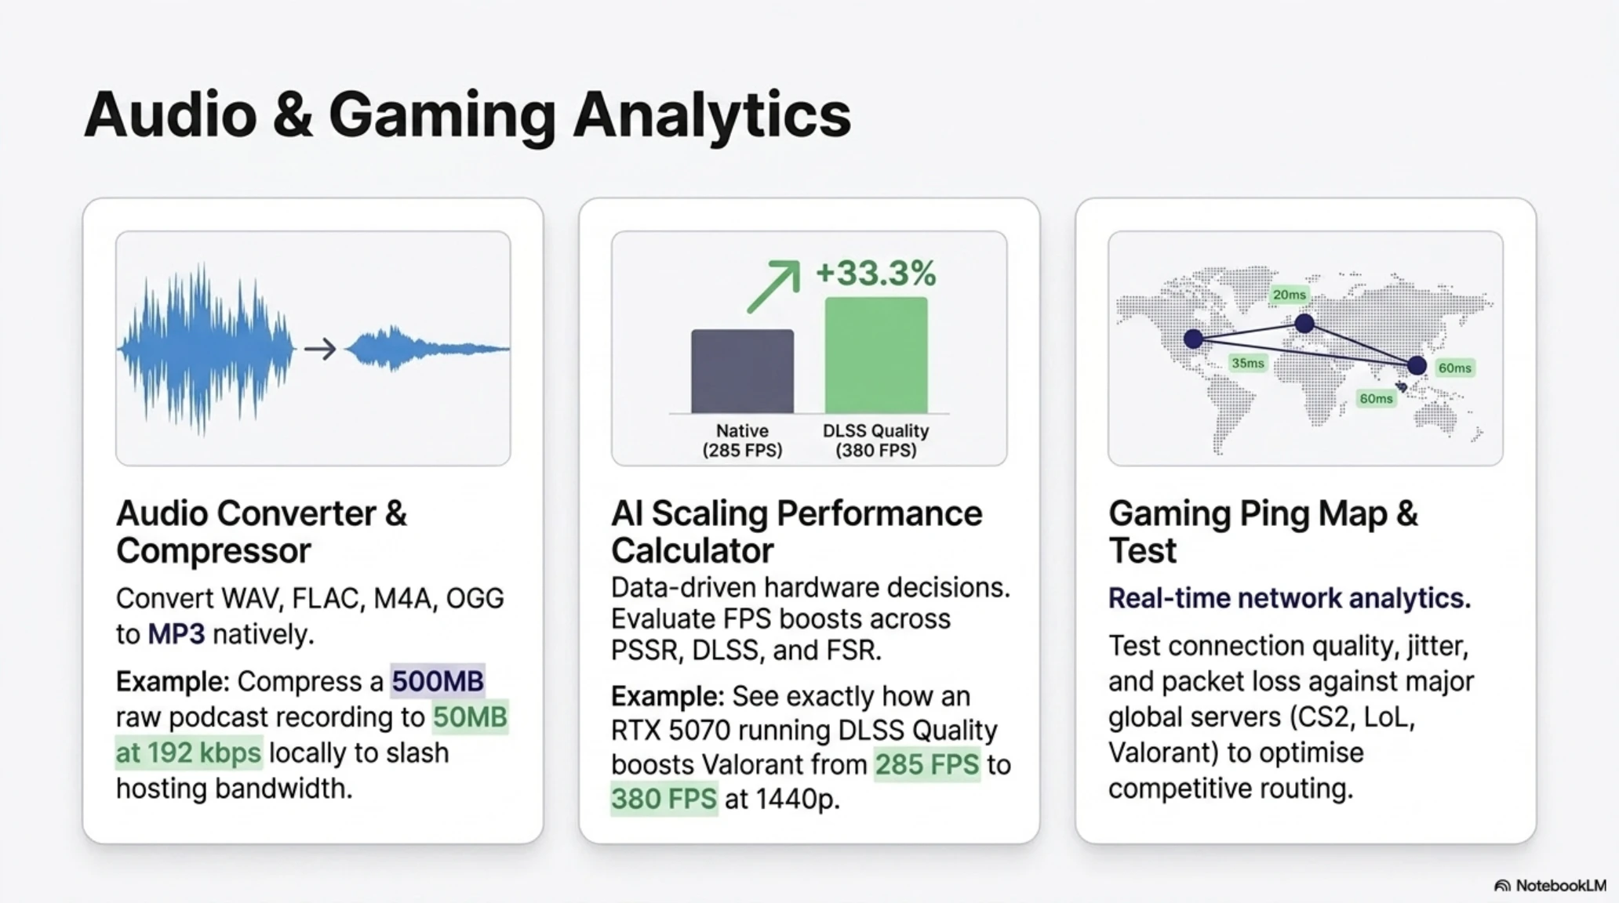Viewport: 1619px width, 903px height.
Task: Select the 20ms latency label
Action: click(1290, 295)
